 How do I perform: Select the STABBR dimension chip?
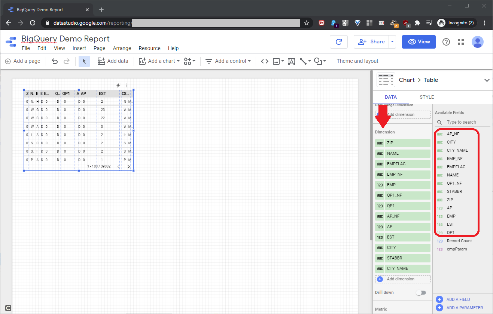point(403,258)
